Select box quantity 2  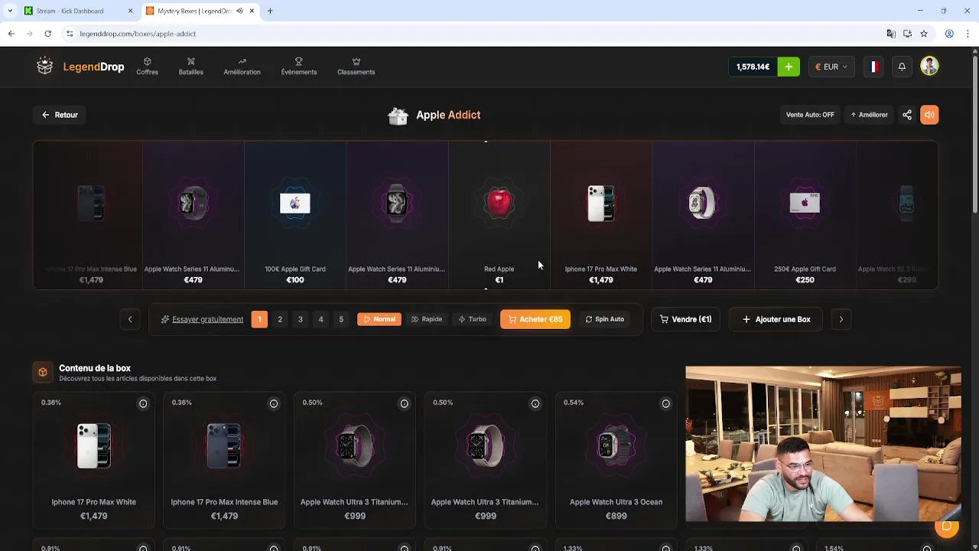(280, 319)
